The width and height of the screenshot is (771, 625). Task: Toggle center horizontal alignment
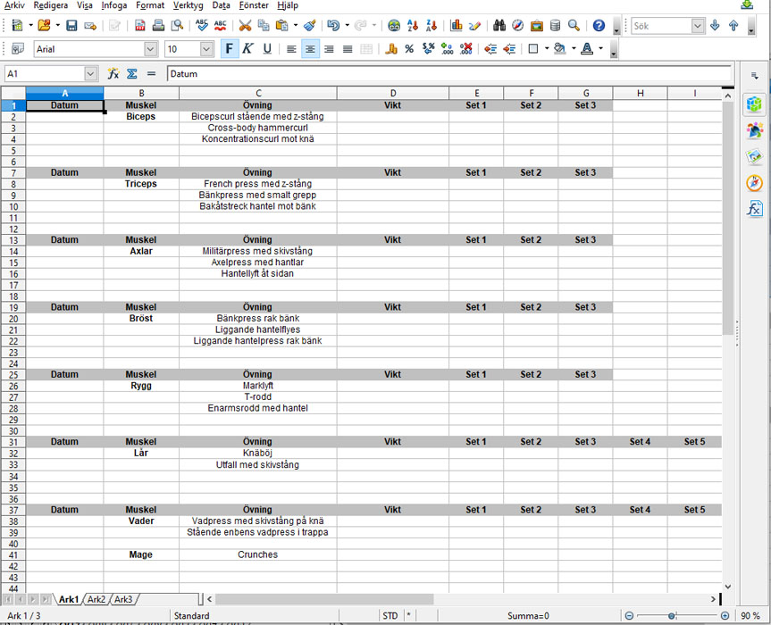pos(310,48)
